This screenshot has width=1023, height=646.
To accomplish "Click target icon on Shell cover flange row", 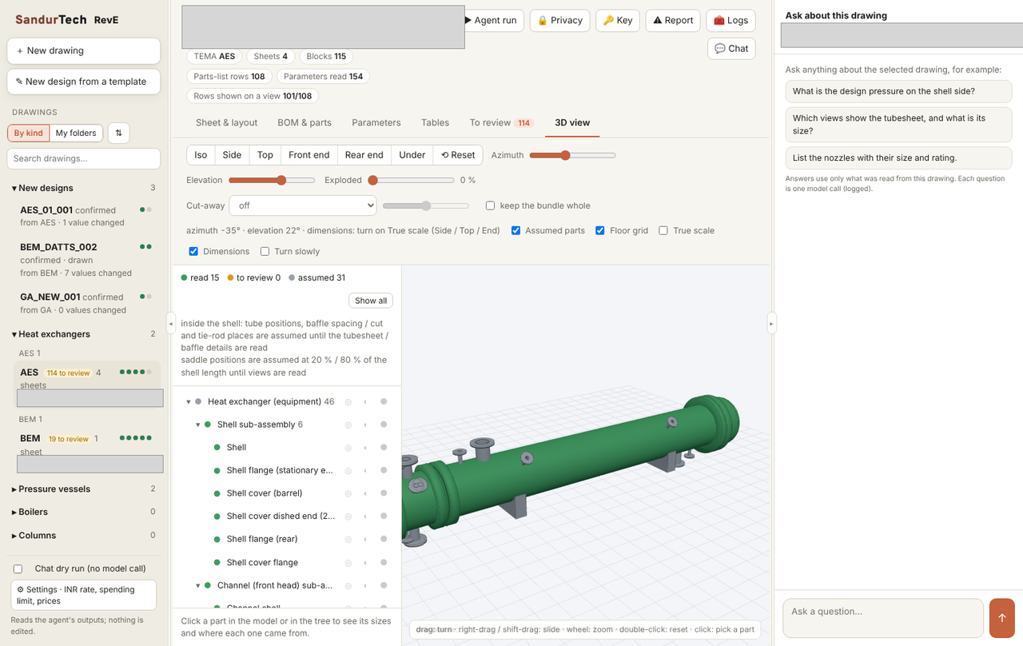I will (x=348, y=563).
